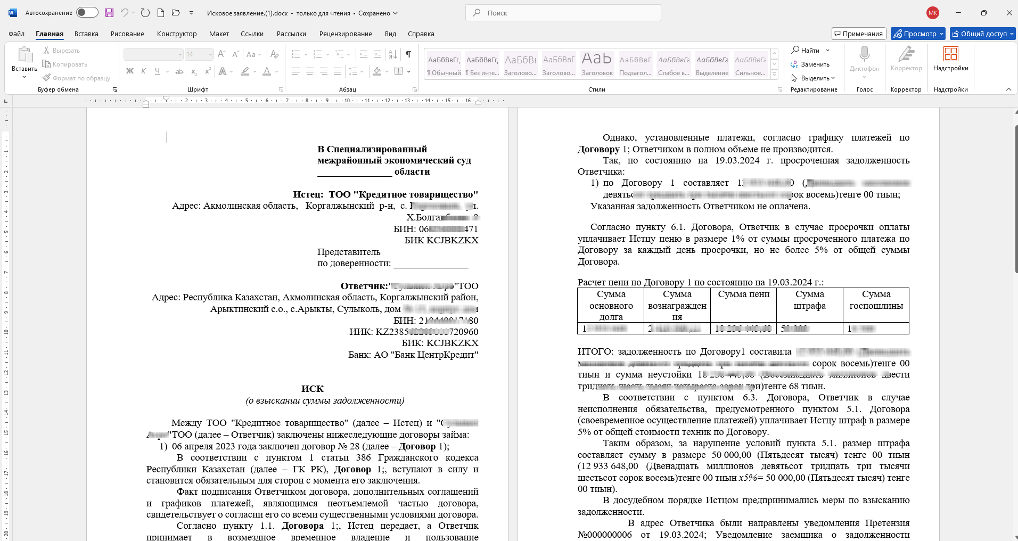
Task: Center align paragraph icon
Action: pos(310,71)
